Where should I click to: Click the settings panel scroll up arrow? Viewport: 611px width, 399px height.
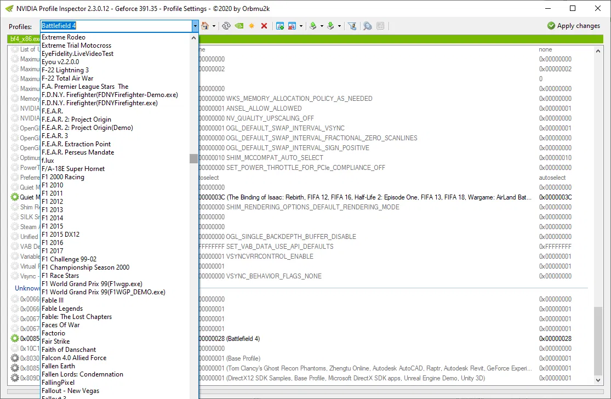pyautogui.click(x=598, y=50)
